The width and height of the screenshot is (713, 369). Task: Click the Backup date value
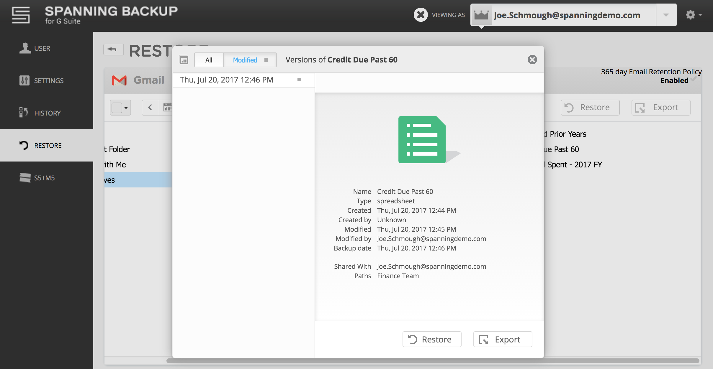tap(416, 248)
